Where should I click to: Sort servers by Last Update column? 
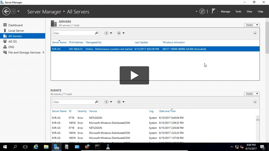(x=141, y=43)
